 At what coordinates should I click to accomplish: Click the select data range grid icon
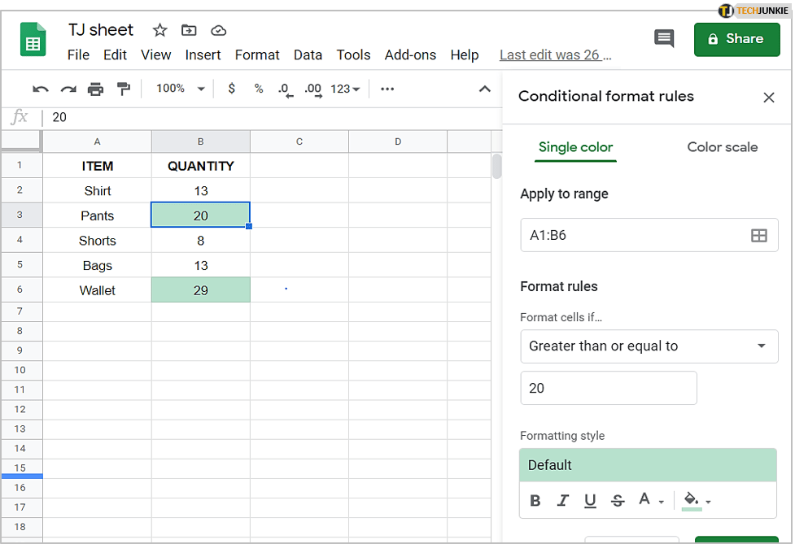[758, 236]
